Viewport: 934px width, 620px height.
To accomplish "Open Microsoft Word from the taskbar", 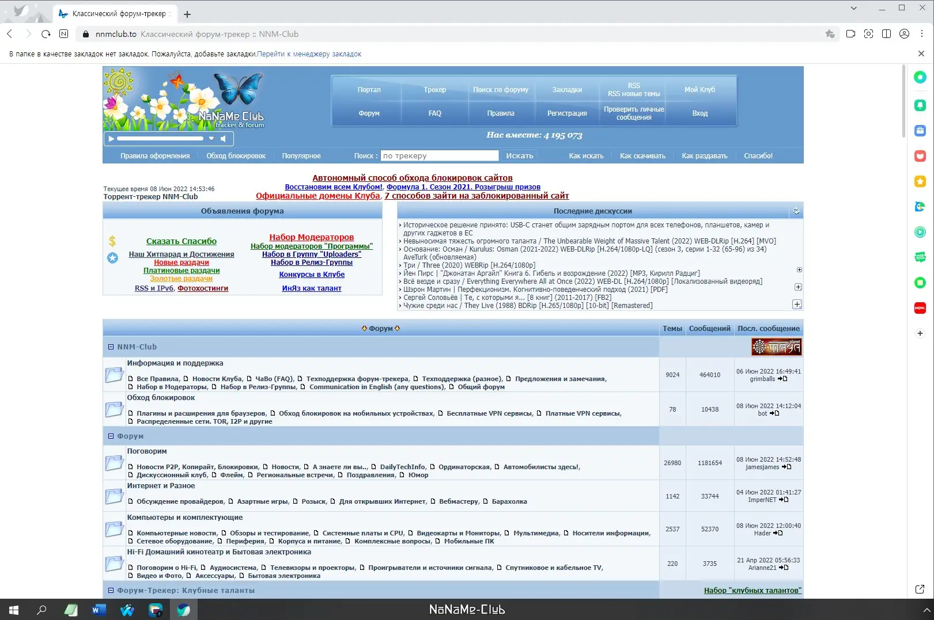I will 99,610.
